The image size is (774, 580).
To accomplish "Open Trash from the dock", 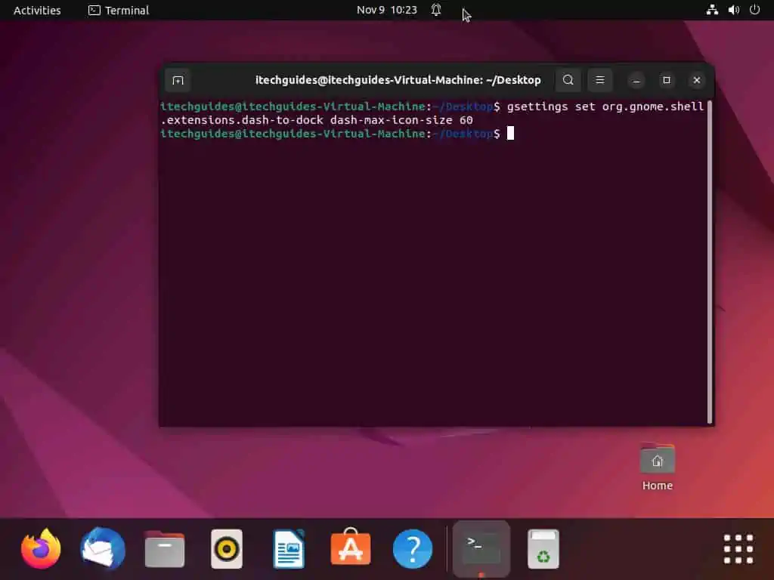I will [543, 549].
